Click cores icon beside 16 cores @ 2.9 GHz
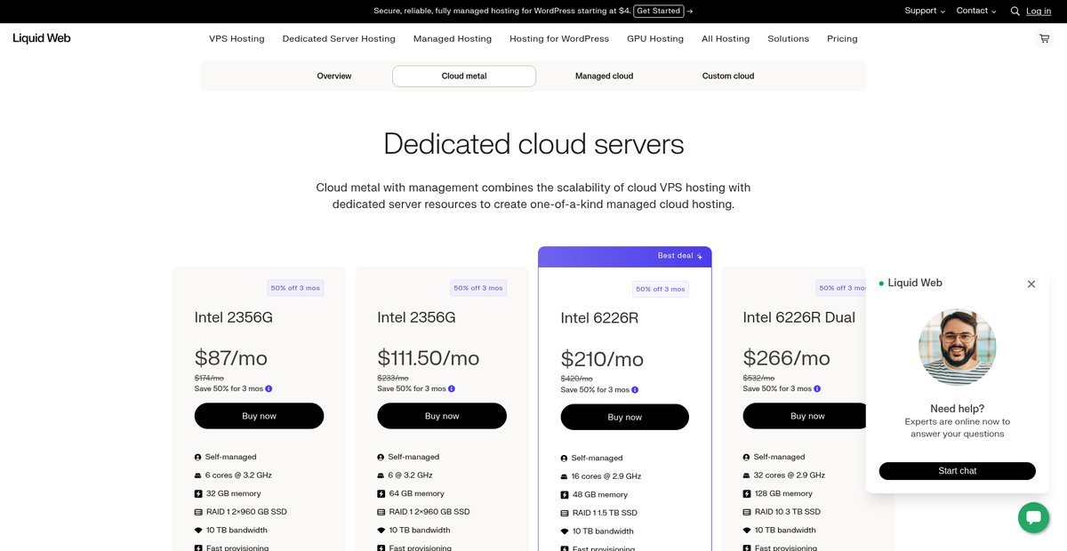1067x551 pixels. tap(565, 476)
